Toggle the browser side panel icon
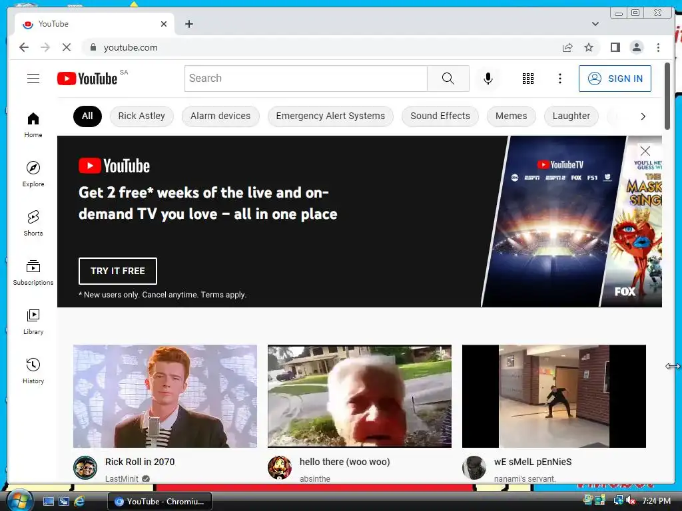Image resolution: width=682 pixels, height=511 pixels. [615, 47]
